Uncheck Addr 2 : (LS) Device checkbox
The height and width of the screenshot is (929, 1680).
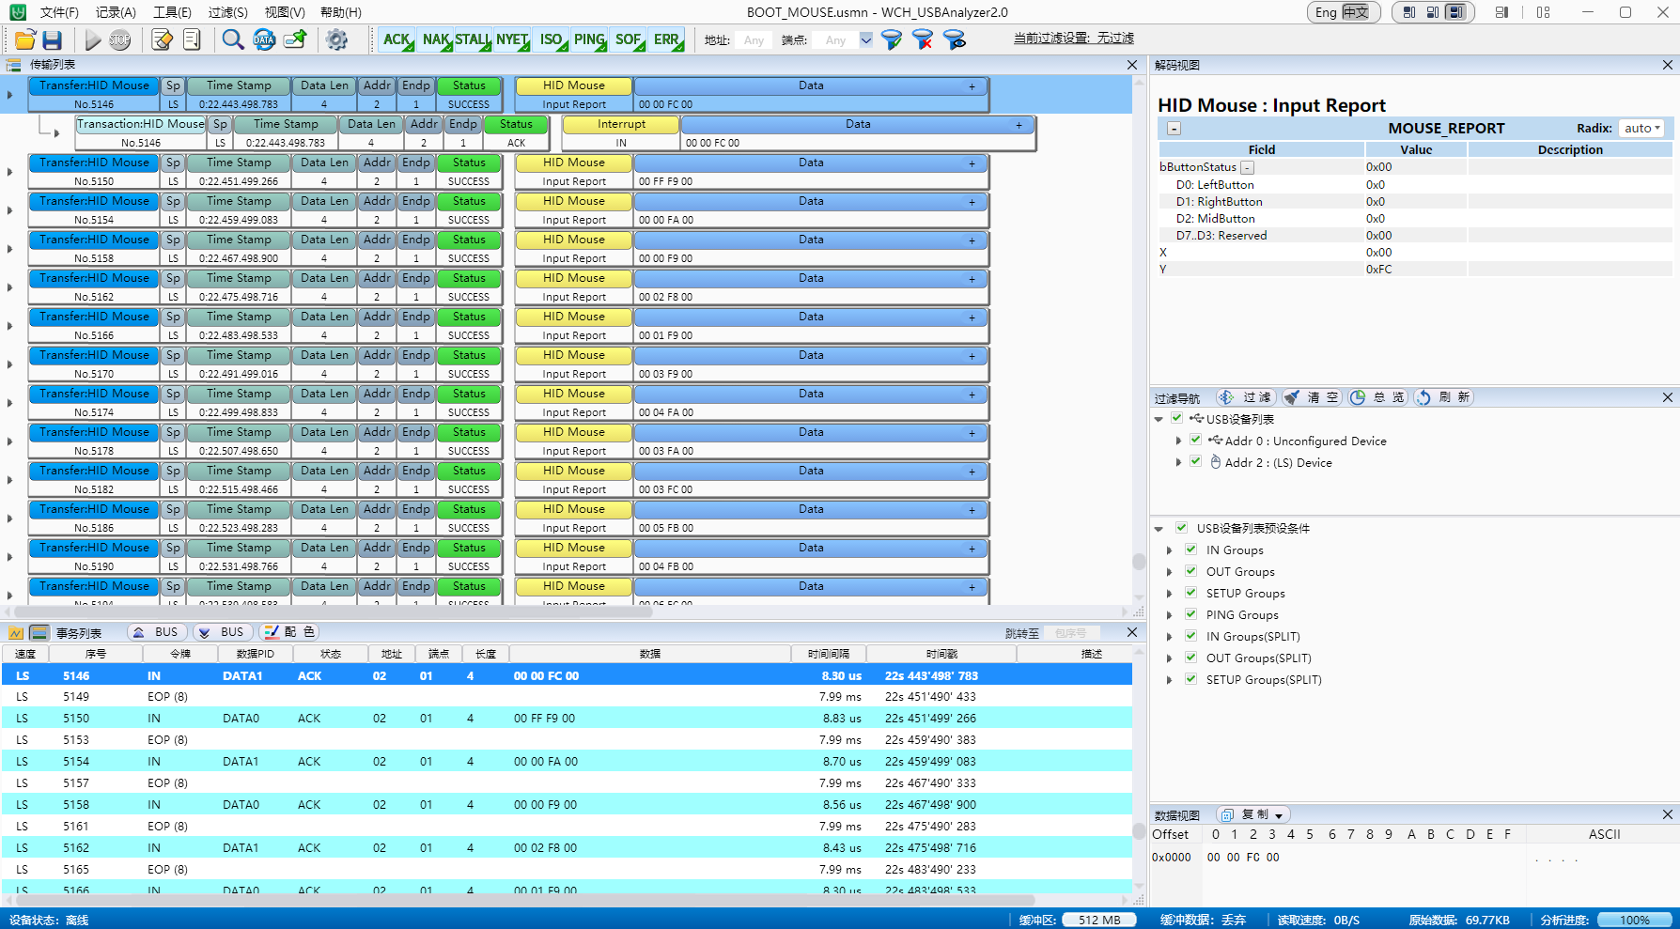point(1195,460)
